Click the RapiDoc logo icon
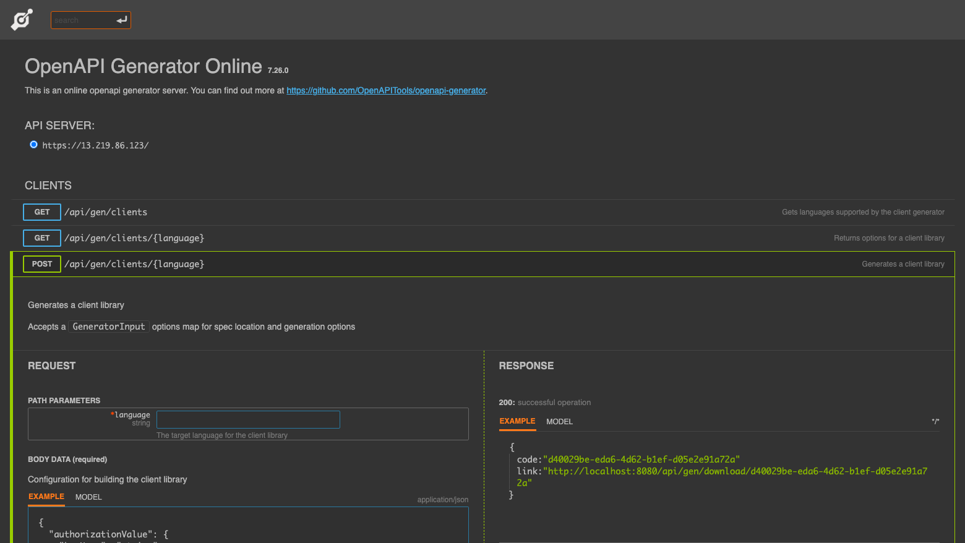The height and width of the screenshot is (543, 965). (22, 20)
